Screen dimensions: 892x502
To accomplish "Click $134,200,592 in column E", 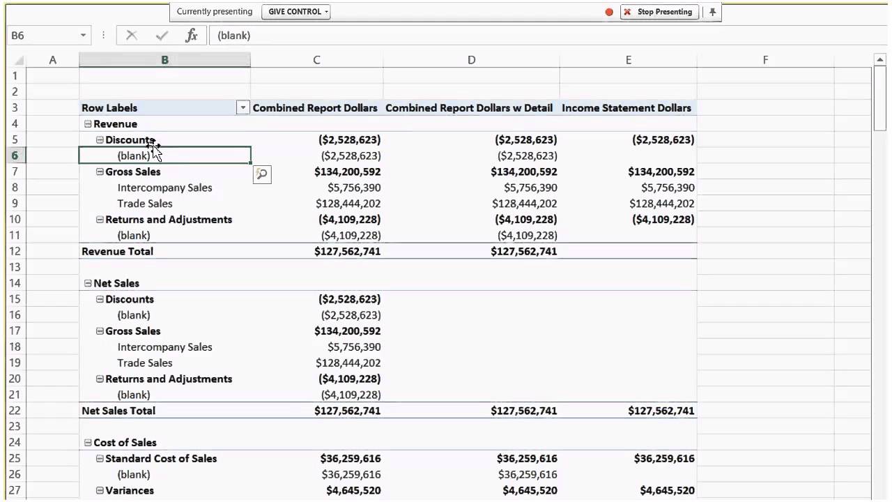I will 661,172.
